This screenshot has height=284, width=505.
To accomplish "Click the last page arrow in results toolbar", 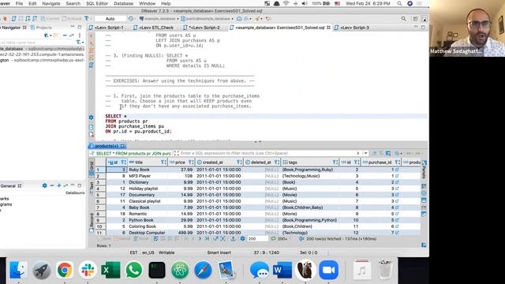I will tap(207, 238).
